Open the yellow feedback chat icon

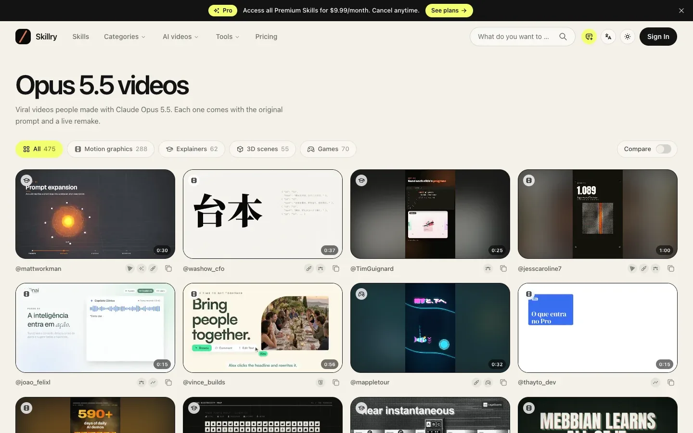pyautogui.click(x=589, y=37)
